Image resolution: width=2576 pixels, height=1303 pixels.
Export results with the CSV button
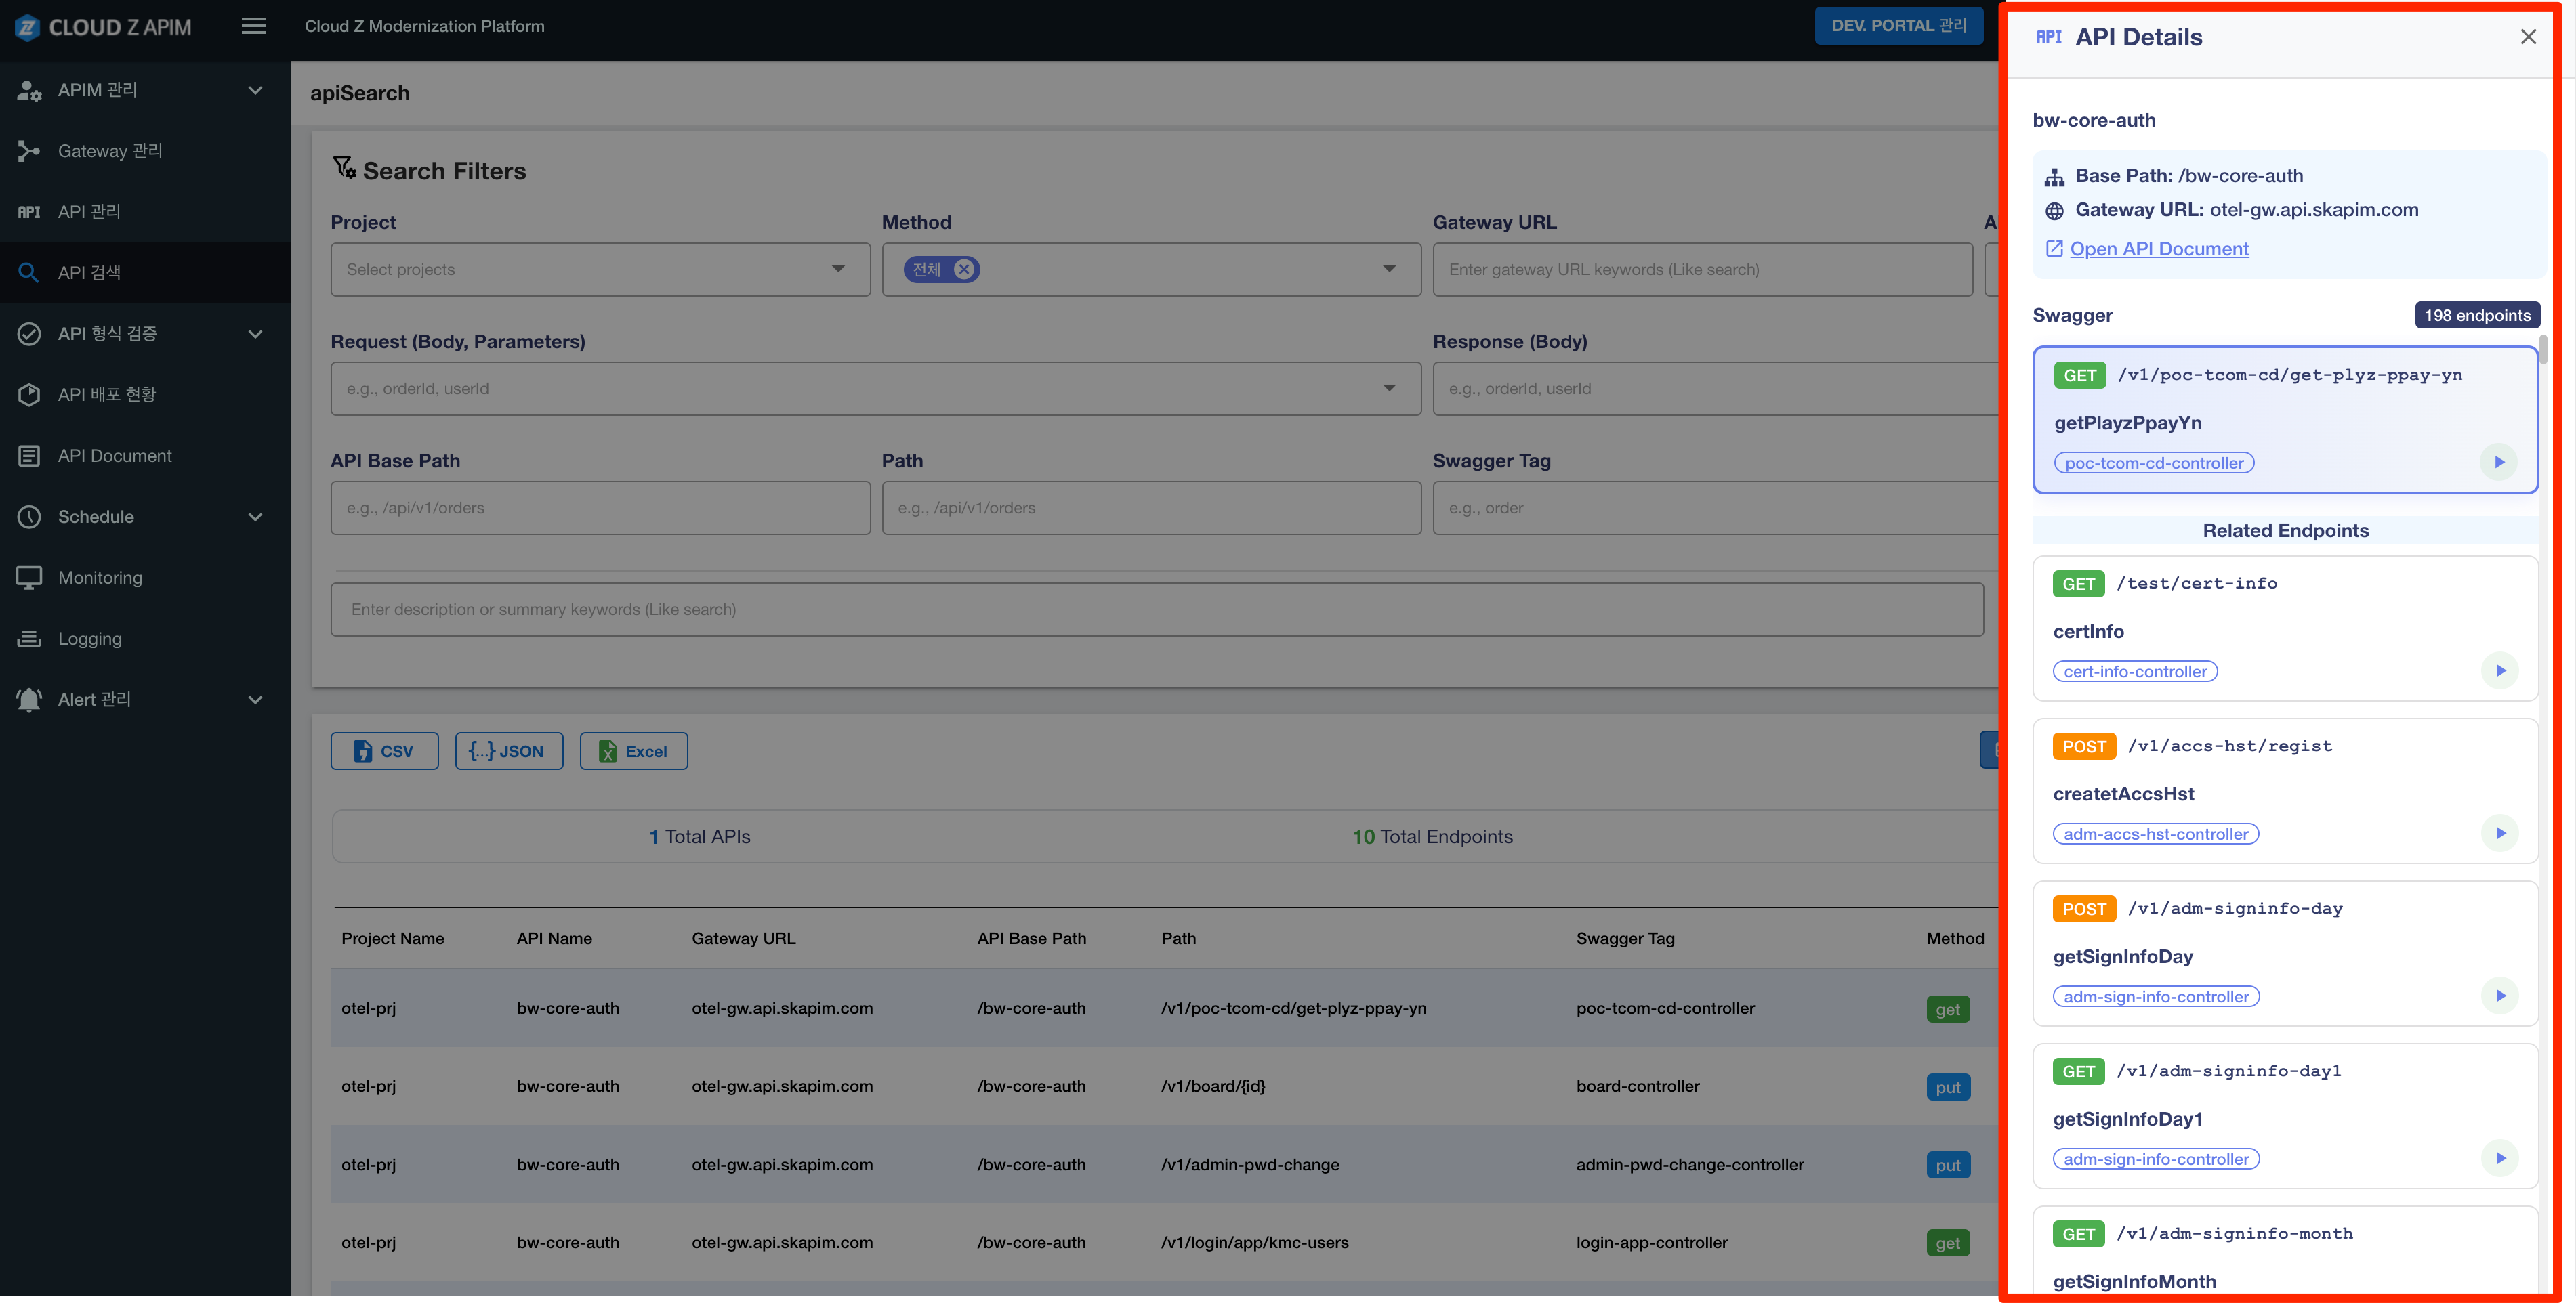point(384,752)
